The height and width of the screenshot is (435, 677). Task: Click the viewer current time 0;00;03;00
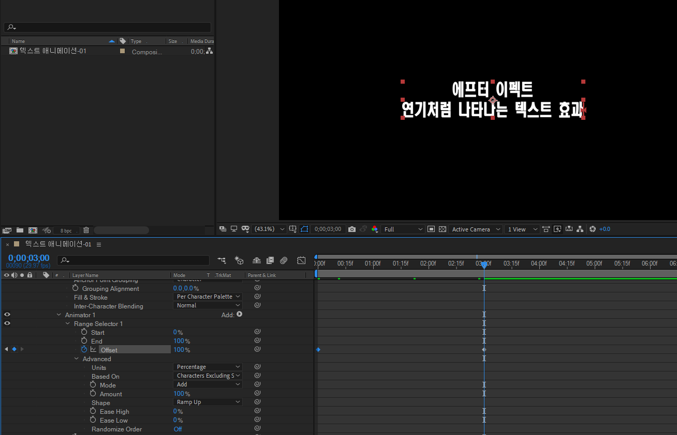[328, 229]
